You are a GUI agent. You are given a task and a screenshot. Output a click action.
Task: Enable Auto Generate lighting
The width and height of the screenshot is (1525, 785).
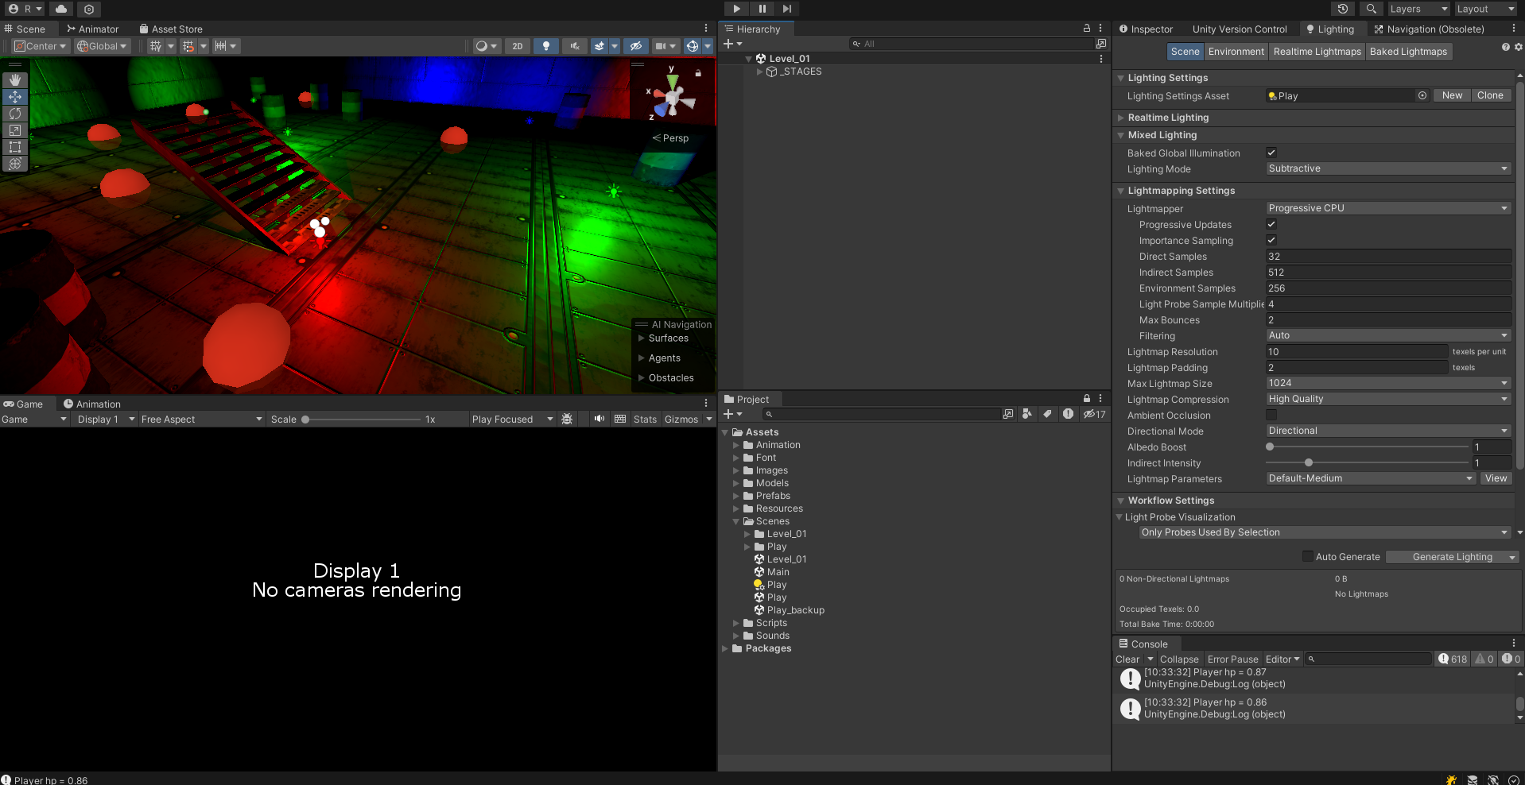tap(1307, 556)
